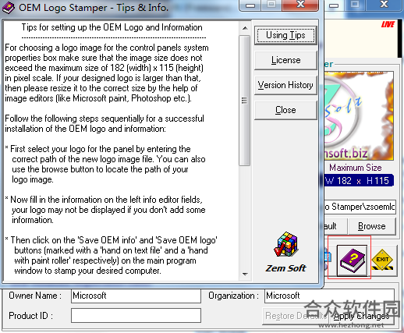This screenshot has width=404, height=333.
Task: Open the Using Tips page
Action: pos(285,35)
